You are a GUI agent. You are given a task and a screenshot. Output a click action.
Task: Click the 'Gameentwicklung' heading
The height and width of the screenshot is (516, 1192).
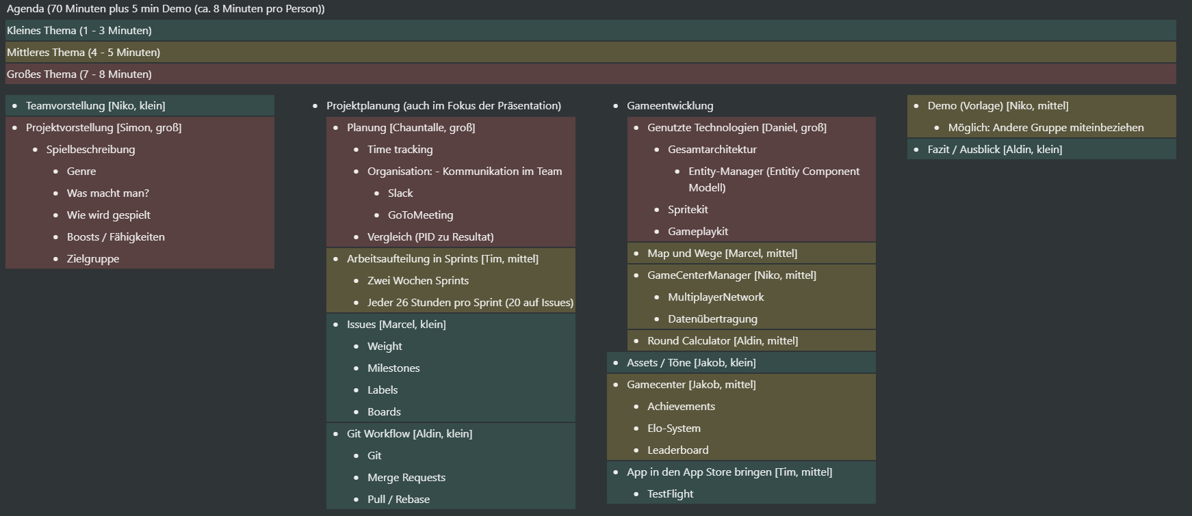point(670,106)
